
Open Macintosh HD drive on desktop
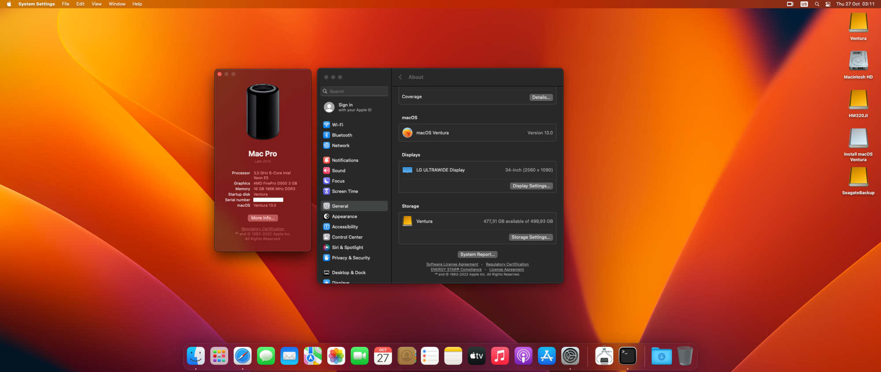click(858, 65)
